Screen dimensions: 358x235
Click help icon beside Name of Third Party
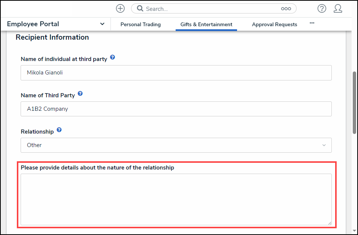(80, 94)
